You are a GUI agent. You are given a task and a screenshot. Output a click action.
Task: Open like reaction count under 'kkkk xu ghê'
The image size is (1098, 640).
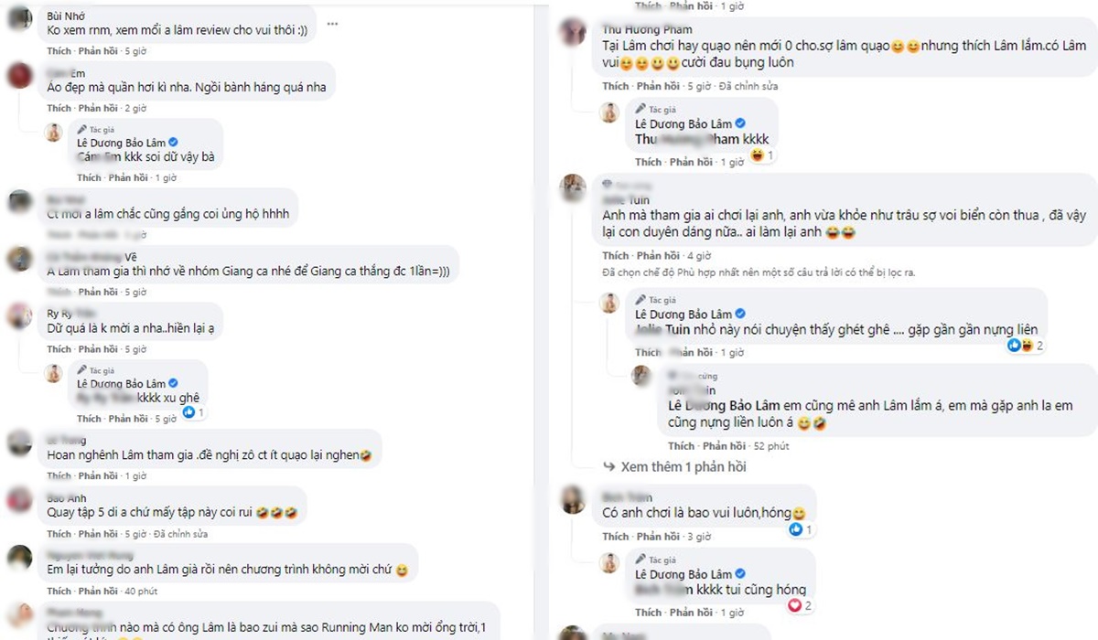click(194, 412)
